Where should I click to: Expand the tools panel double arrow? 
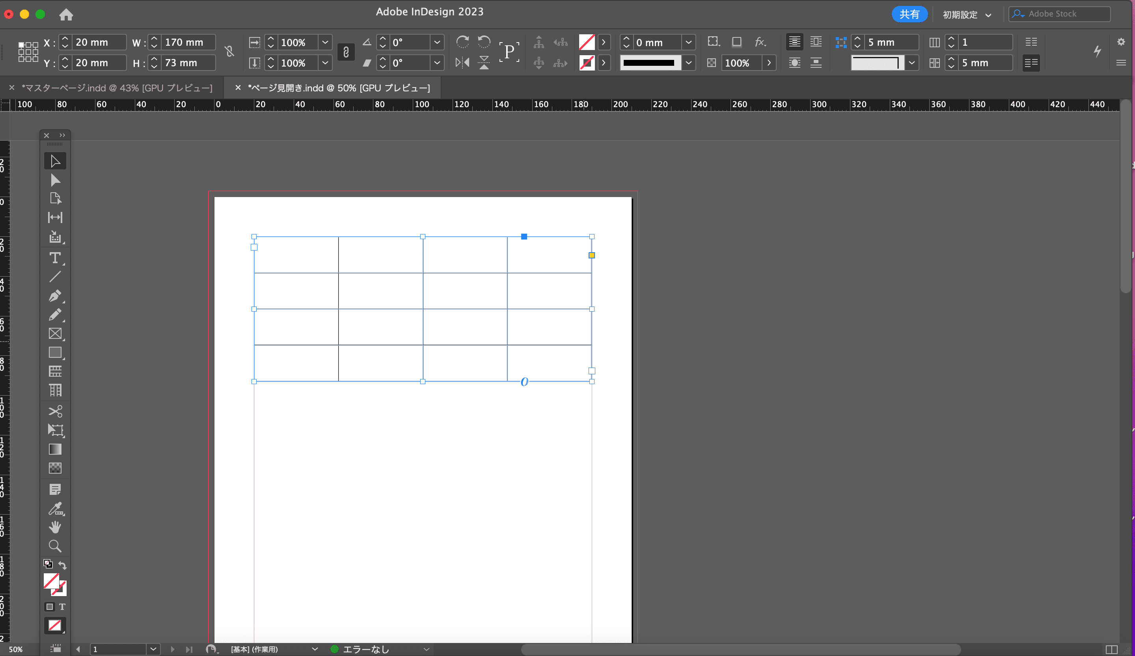(62, 135)
